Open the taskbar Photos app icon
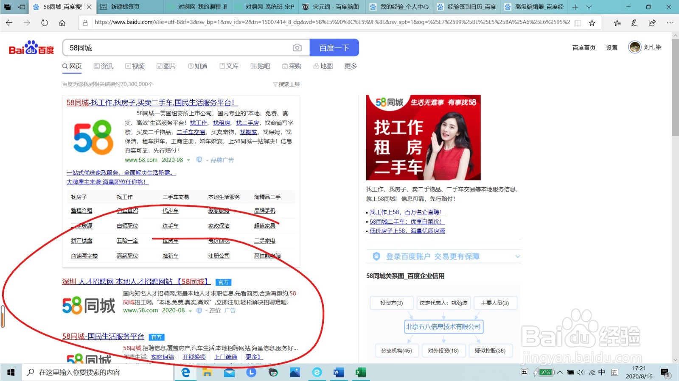This screenshot has width=679, height=381. [295, 372]
